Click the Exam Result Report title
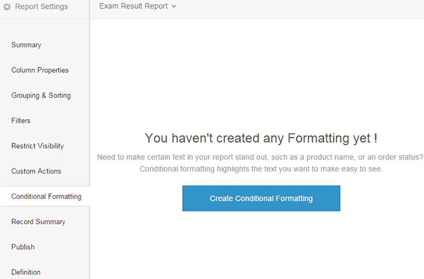 pos(134,7)
